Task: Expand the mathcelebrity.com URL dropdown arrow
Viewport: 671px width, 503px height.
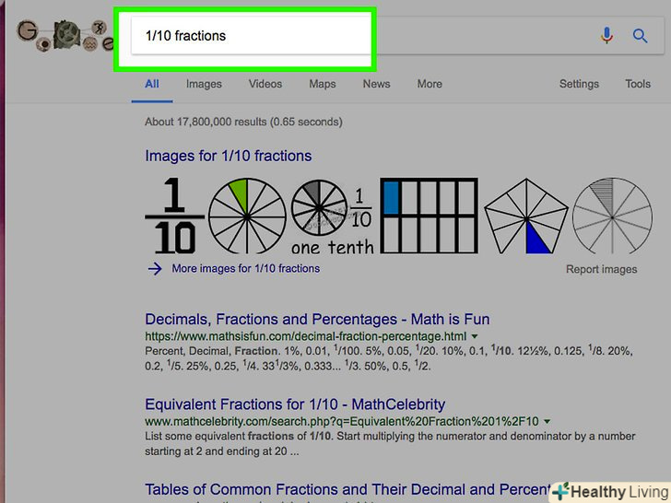Action: [x=547, y=421]
